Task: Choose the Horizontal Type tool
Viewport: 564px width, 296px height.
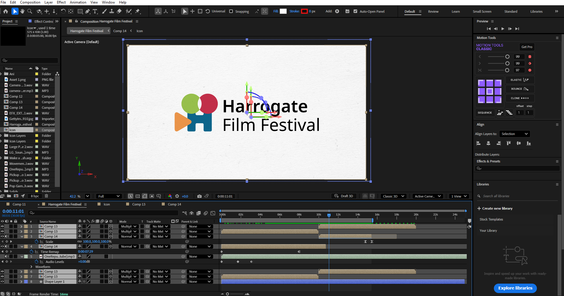Action: pyautogui.click(x=95, y=11)
